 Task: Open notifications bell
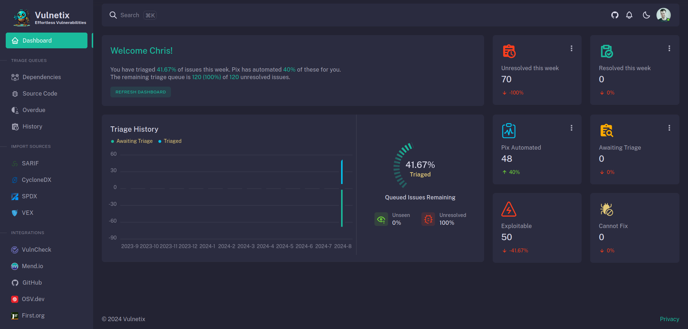(x=629, y=15)
